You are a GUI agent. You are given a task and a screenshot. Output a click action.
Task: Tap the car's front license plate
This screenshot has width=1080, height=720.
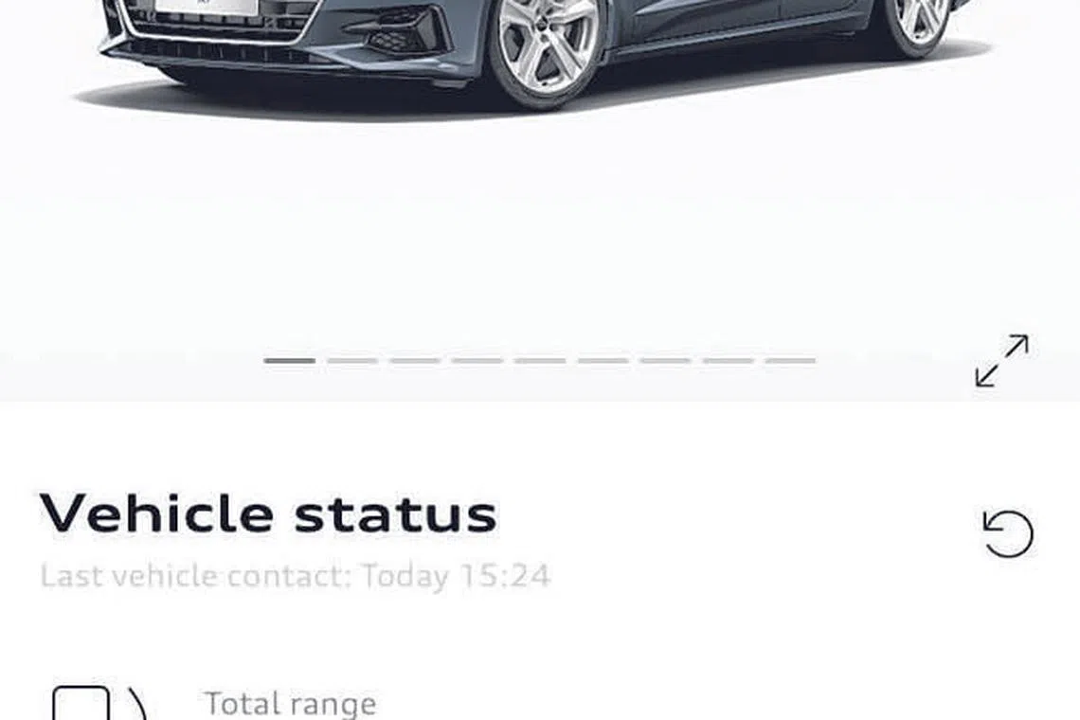206,7
